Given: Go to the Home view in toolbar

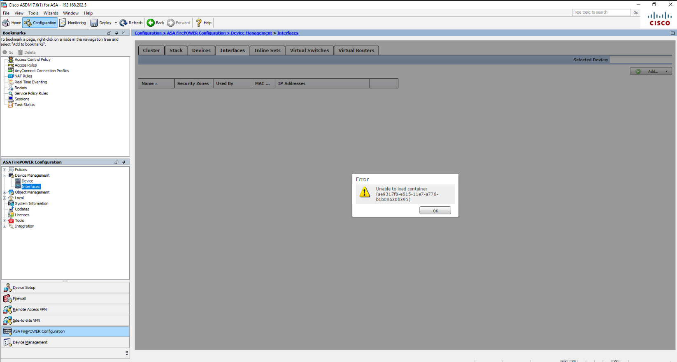Looking at the screenshot, I should [12, 23].
